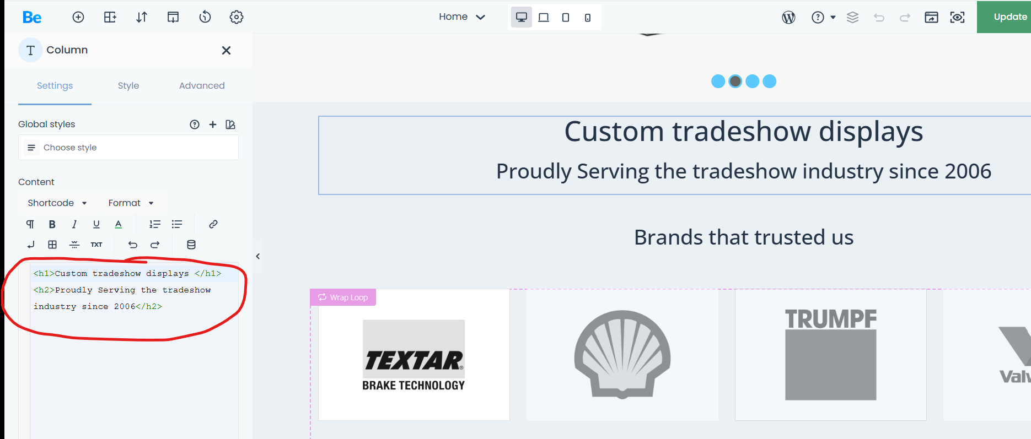This screenshot has height=439, width=1031.
Task: Open the Format dropdown
Action: [131, 203]
